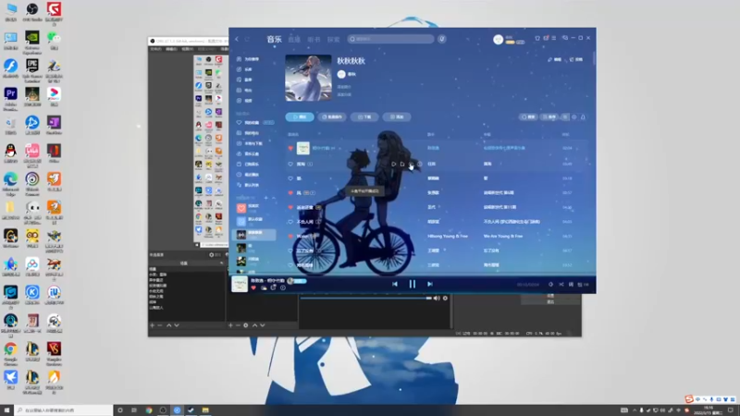Toggle the heart on the 不负人间 row
Image resolution: width=740 pixels, height=416 pixels.
(x=290, y=222)
